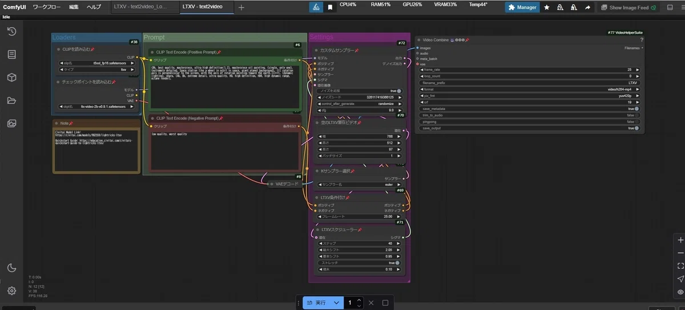The height and width of the screenshot is (310, 685).
Task: Cancel current run with the X icon
Action: 371,303
